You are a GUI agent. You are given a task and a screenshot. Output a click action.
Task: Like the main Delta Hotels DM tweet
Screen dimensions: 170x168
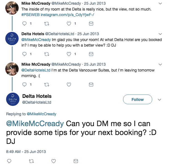tap(54, 161)
